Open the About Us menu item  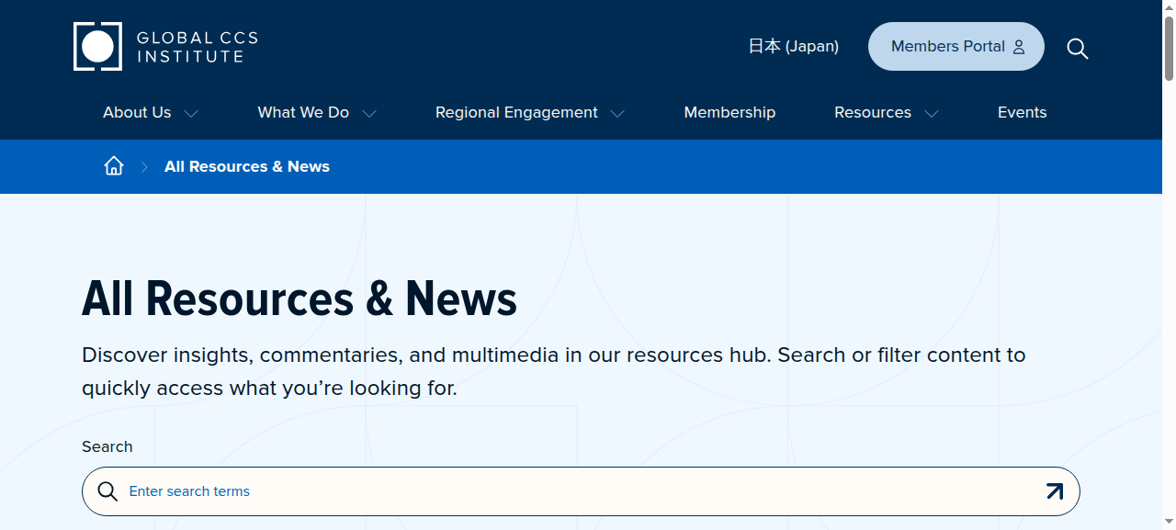coord(137,112)
